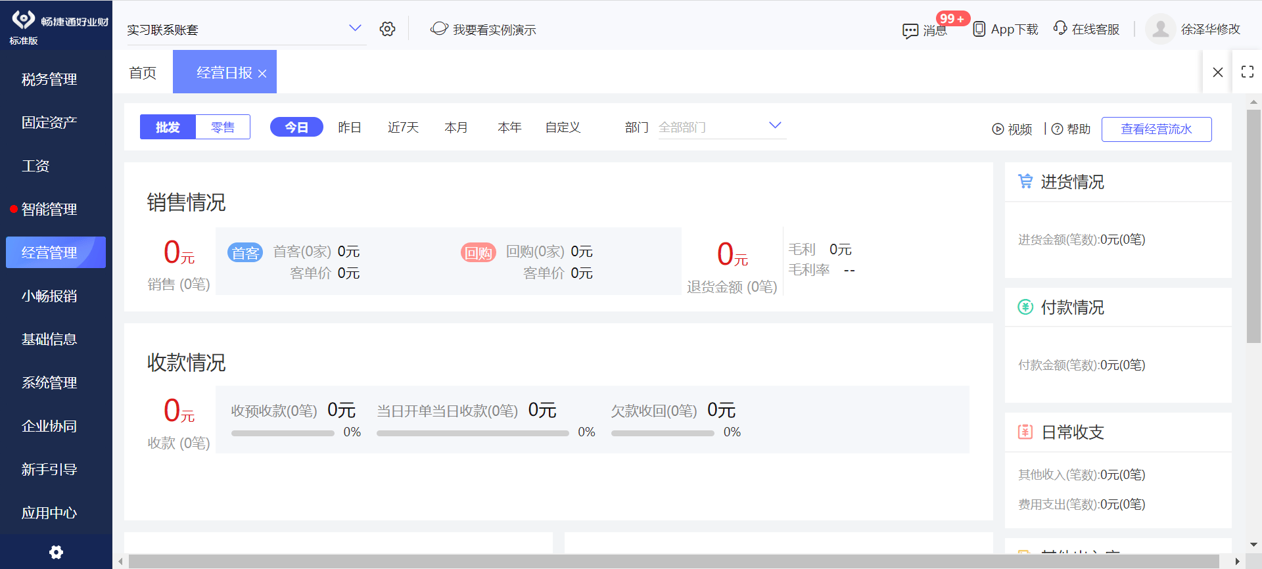Open the video tutorial play icon
Screen dimensions: 1262x569
click(x=998, y=129)
